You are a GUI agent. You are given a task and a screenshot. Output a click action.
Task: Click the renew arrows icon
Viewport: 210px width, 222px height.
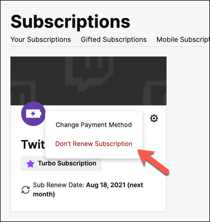[x=26, y=190]
